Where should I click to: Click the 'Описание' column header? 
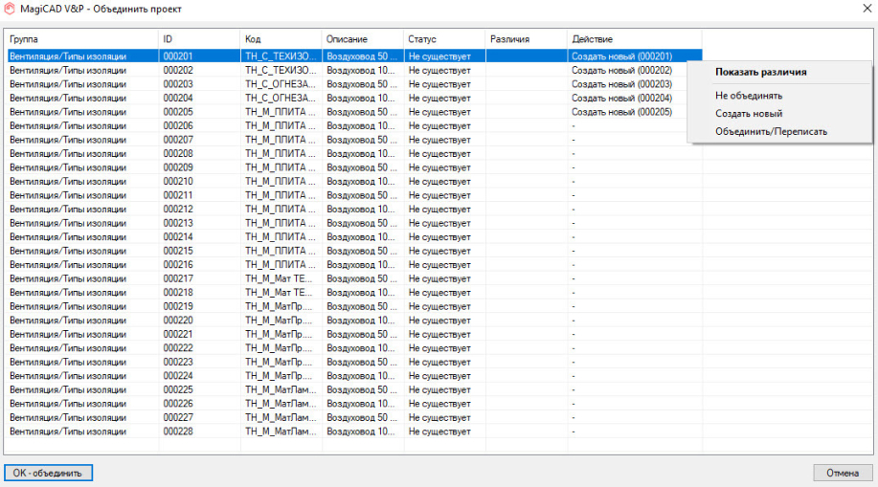(362, 39)
